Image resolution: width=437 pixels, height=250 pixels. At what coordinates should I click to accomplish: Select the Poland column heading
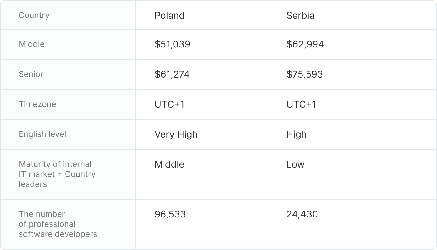[169, 15]
